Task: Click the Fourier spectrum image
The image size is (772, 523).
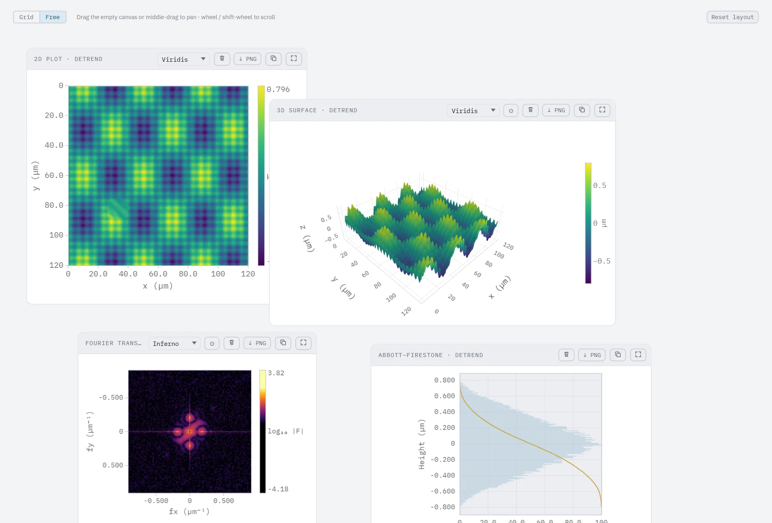Action: (190, 431)
